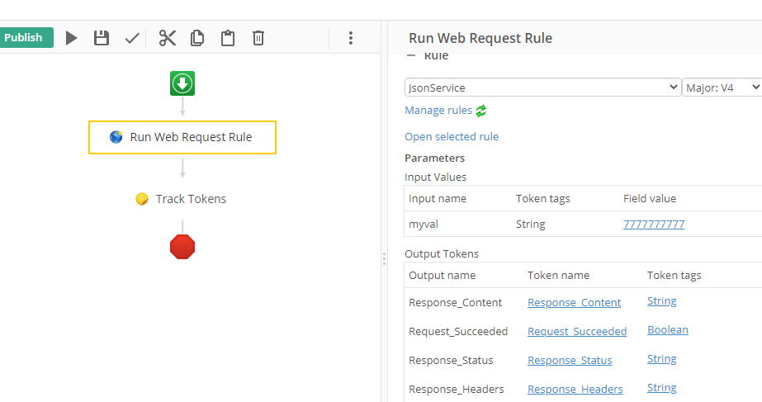Open the JsonService rule dropdown
Viewport: 762px width, 402px height.
tap(542, 87)
